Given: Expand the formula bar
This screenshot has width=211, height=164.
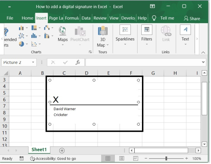Looking at the screenshot, I should click(x=203, y=62).
